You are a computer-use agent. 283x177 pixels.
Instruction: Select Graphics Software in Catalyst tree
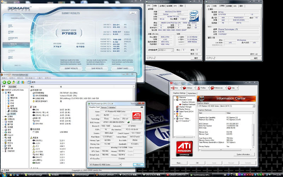point(188,102)
